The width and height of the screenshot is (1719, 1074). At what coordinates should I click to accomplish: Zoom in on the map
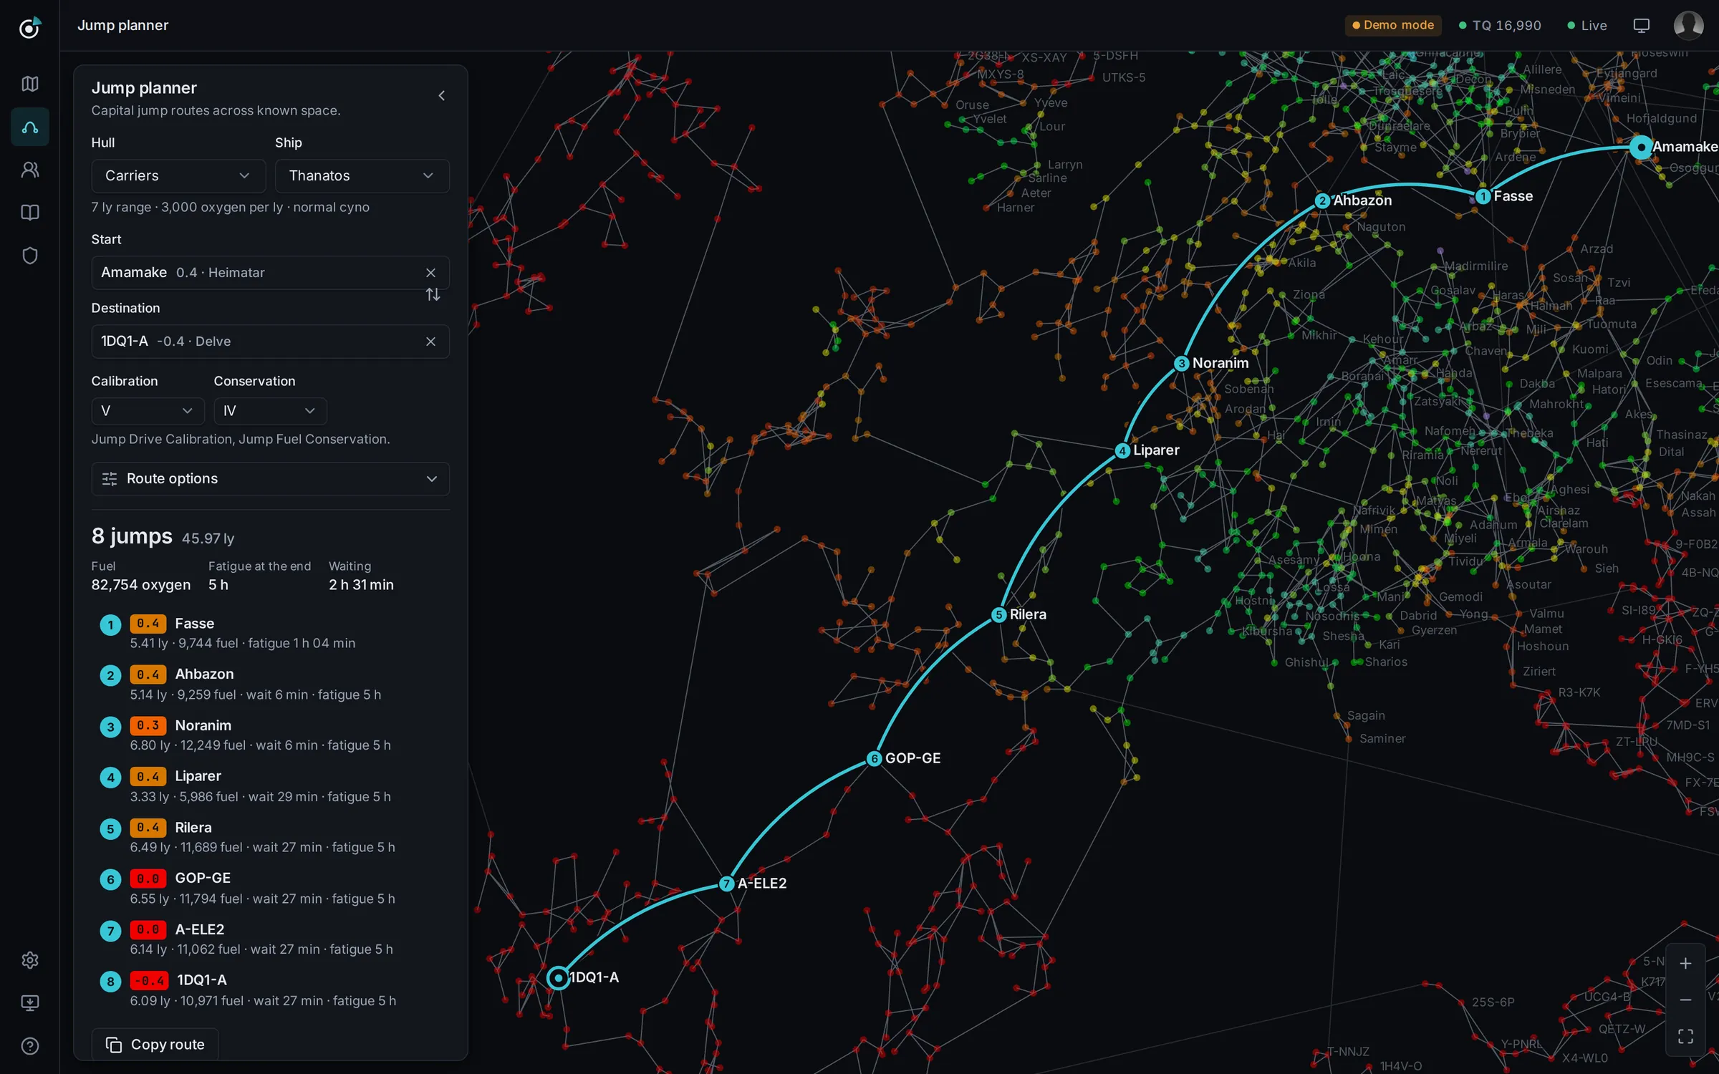(1685, 964)
